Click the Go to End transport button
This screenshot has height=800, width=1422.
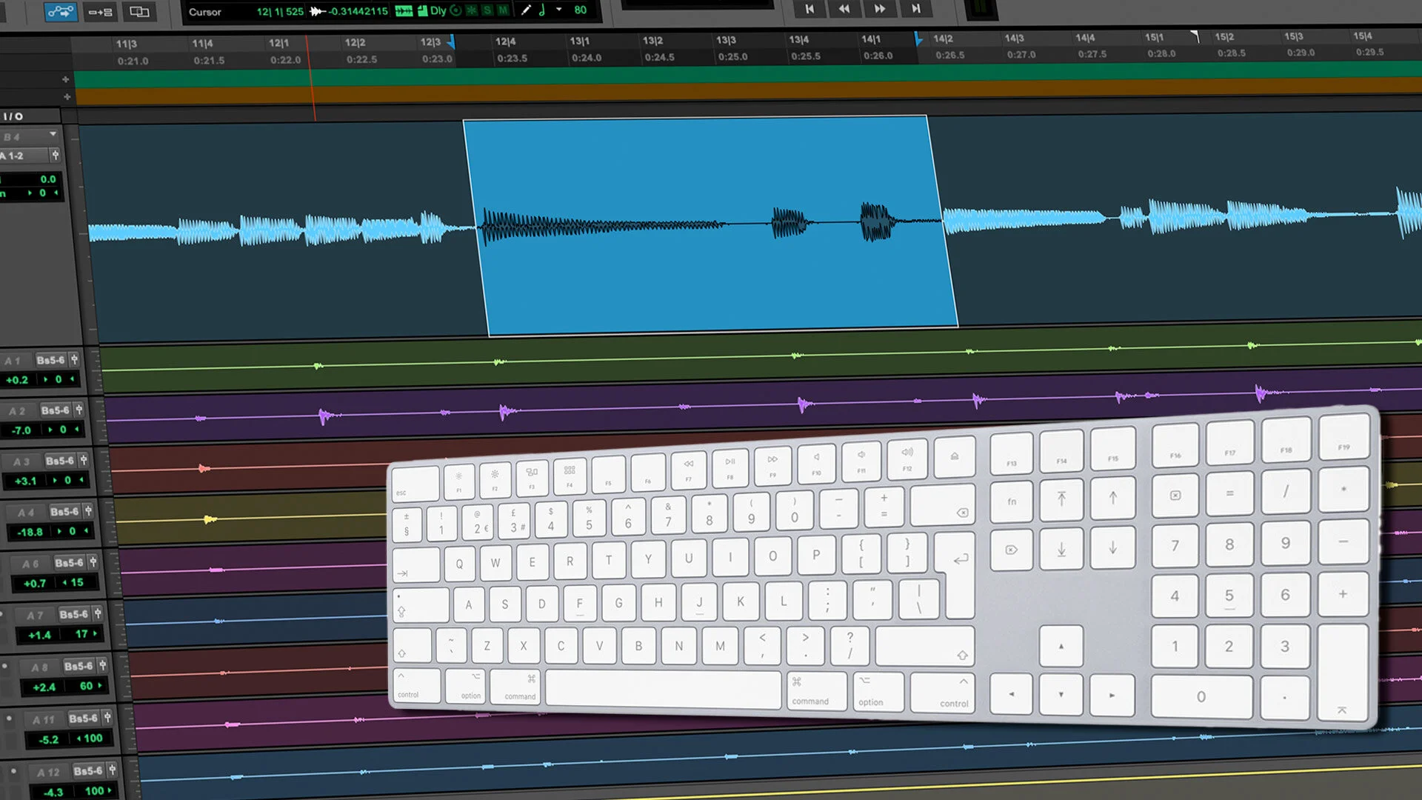pyautogui.click(x=915, y=9)
